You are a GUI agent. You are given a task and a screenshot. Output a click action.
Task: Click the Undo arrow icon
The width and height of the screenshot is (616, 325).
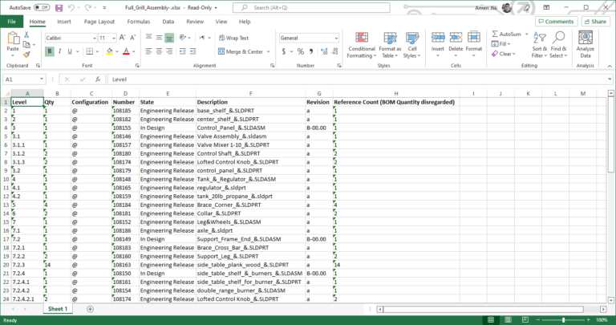(x=71, y=7)
